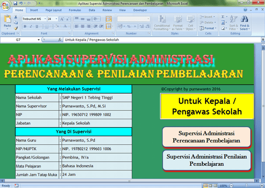Click the Office Button orb
This screenshot has width=265, height=188.
[x=5, y=6]
